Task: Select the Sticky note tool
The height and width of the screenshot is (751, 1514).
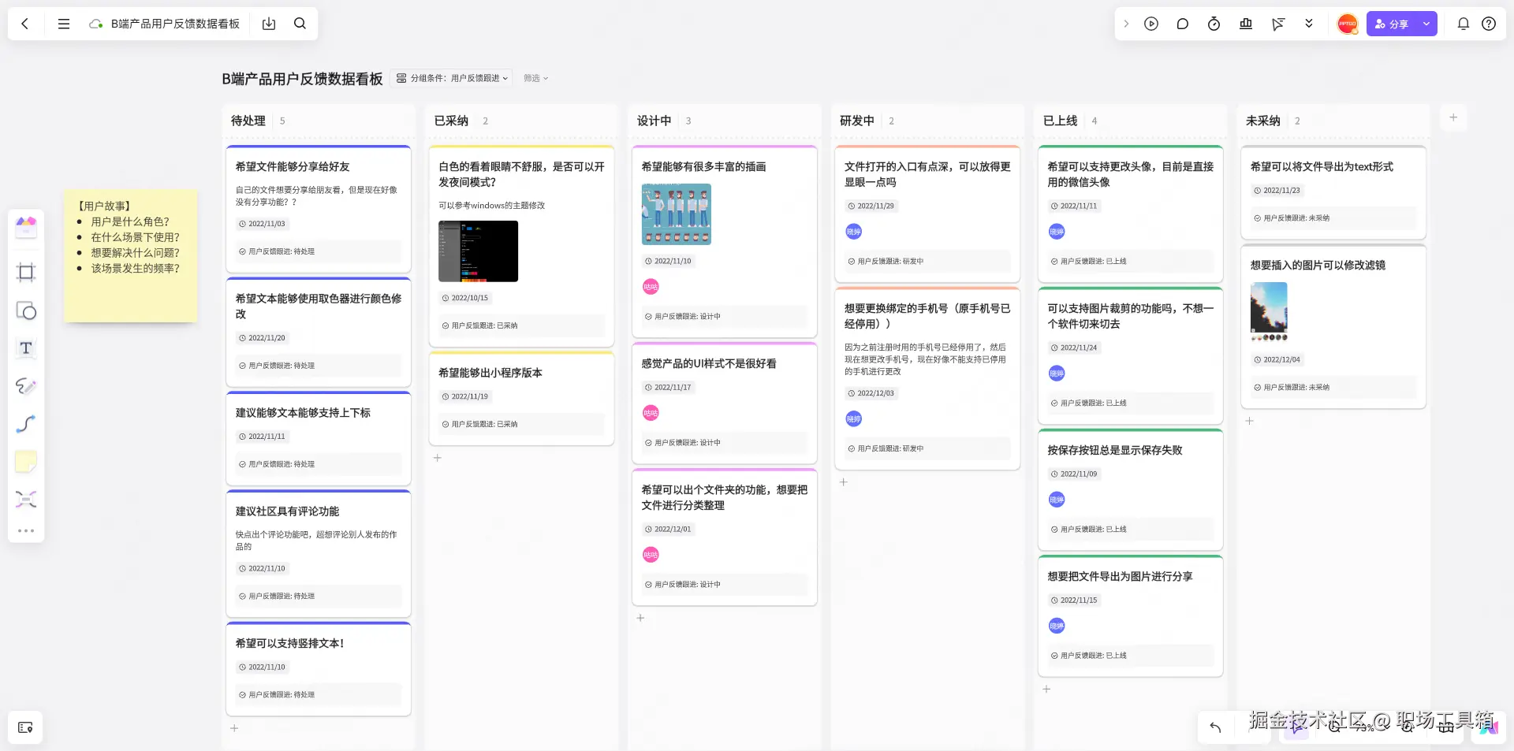Action: 26,462
